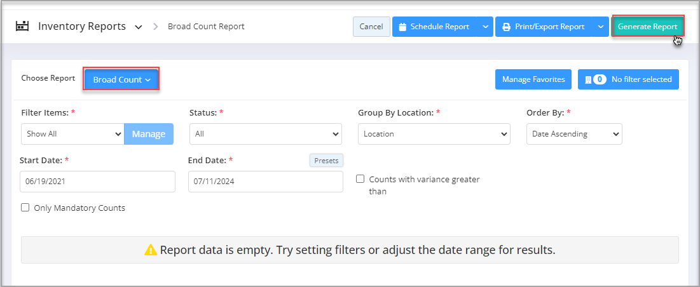Check Counts with variance greater than

360,180
